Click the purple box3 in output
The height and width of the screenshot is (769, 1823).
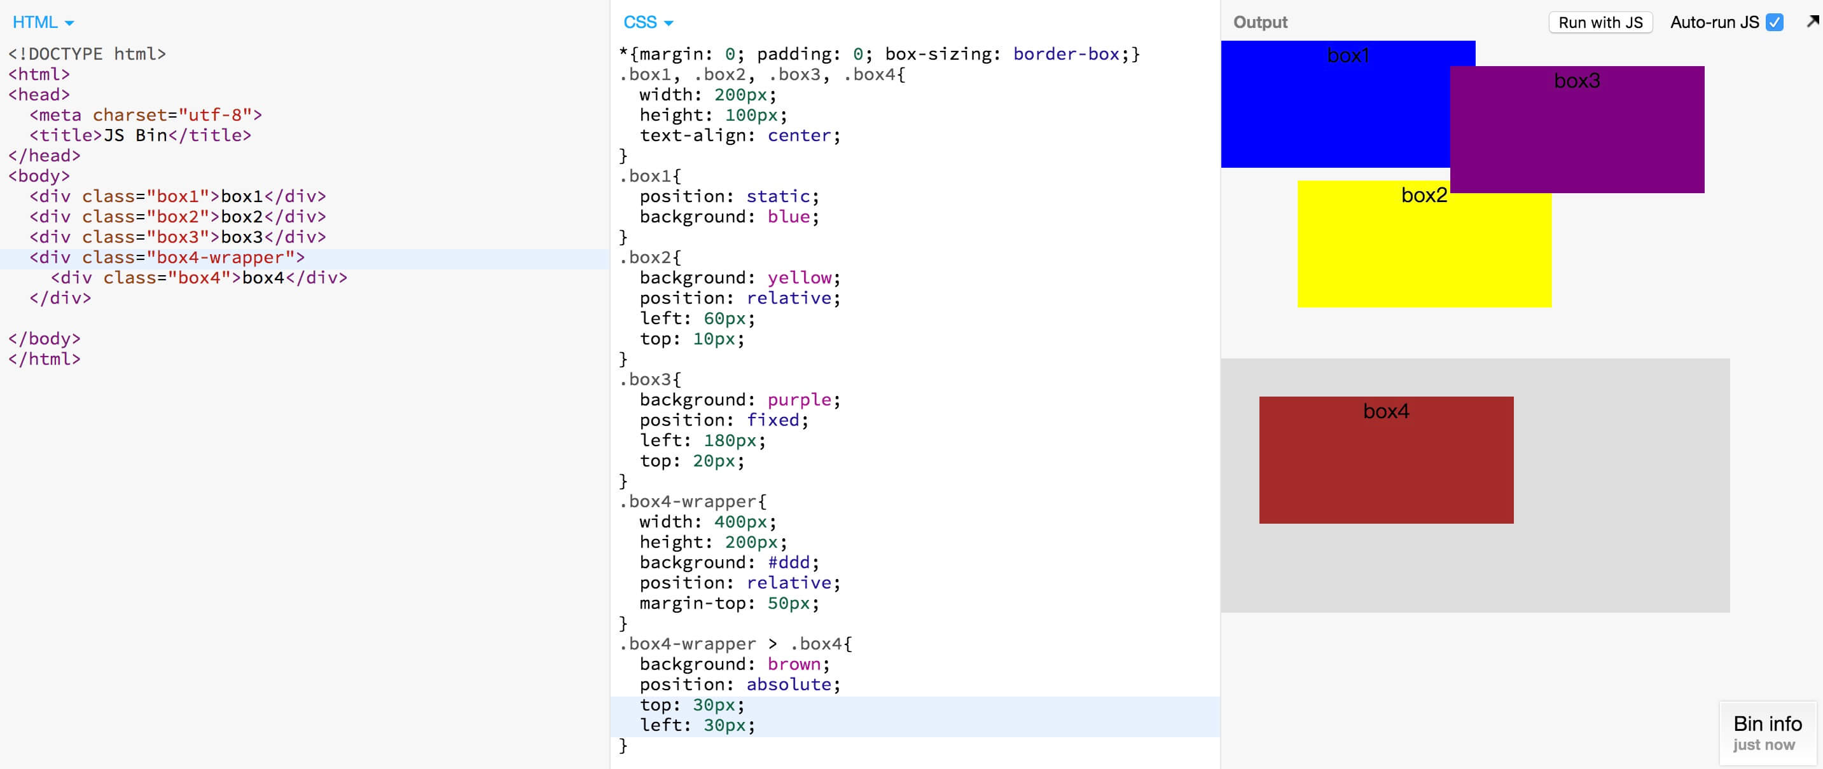pos(1577,130)
